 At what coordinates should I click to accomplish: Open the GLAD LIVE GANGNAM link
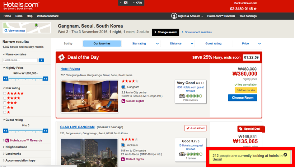click(77, 127)
